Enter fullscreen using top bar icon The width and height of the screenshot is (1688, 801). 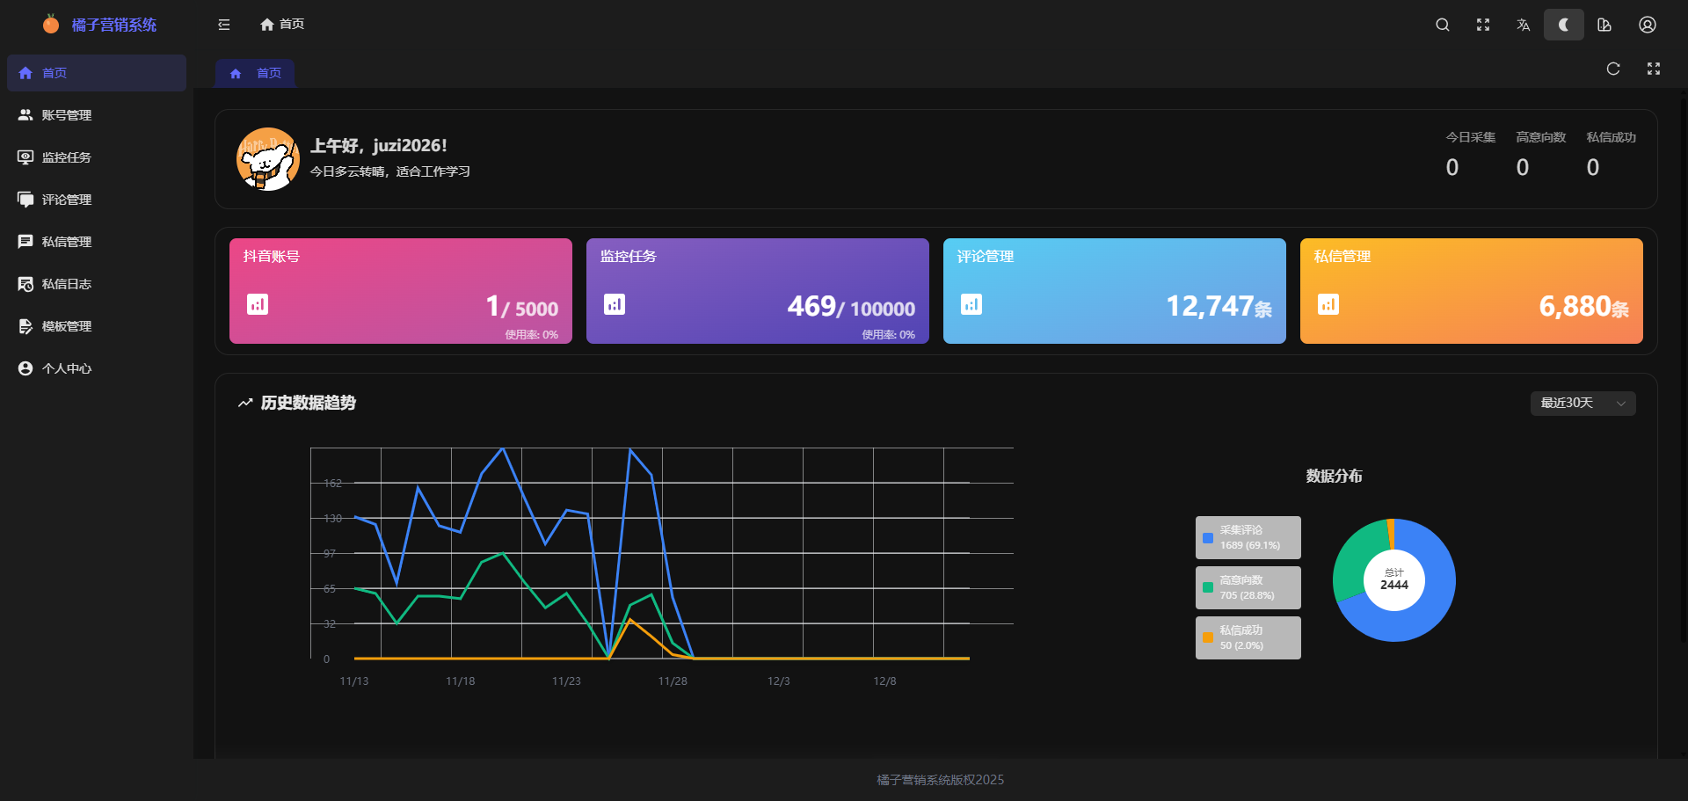click(x=1482, y=25)
